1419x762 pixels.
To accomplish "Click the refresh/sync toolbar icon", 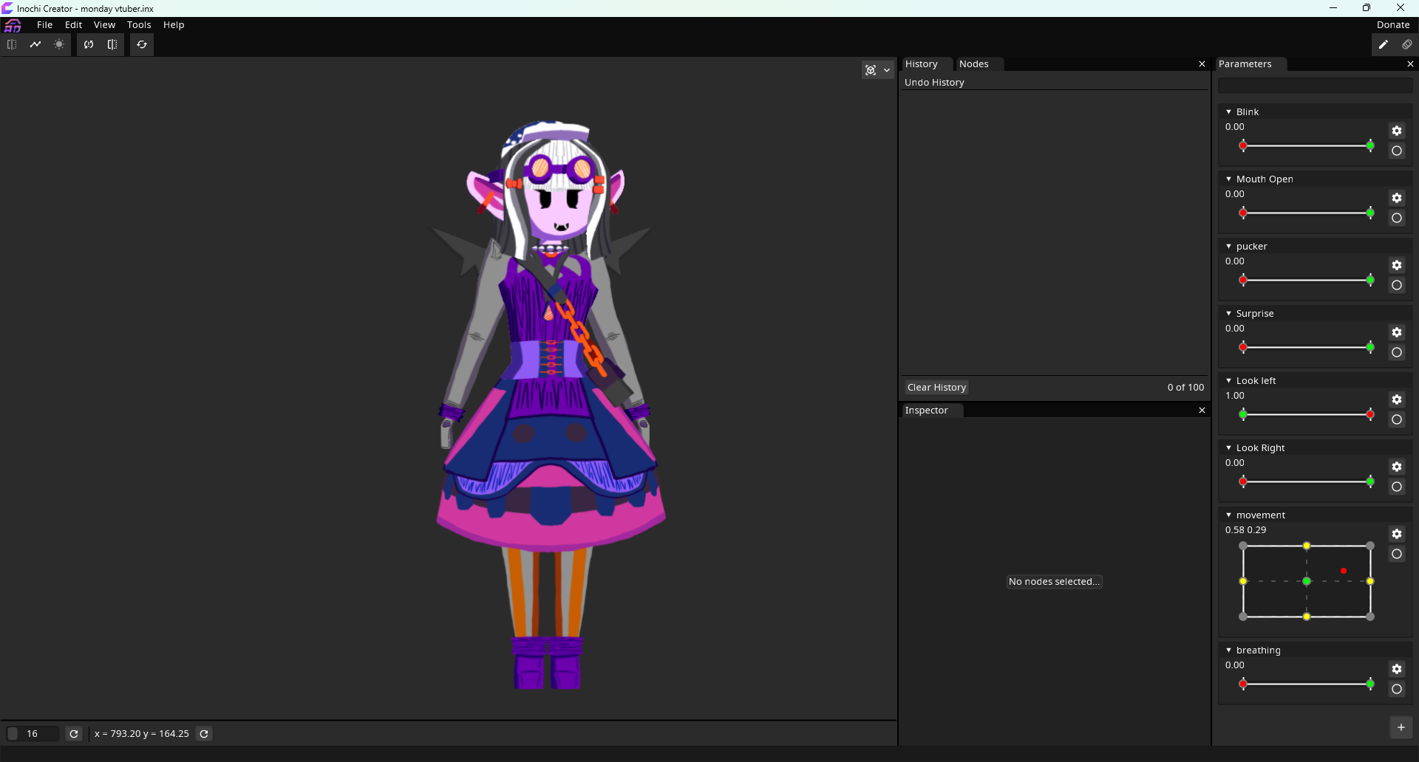I will [x=141, y=44].
